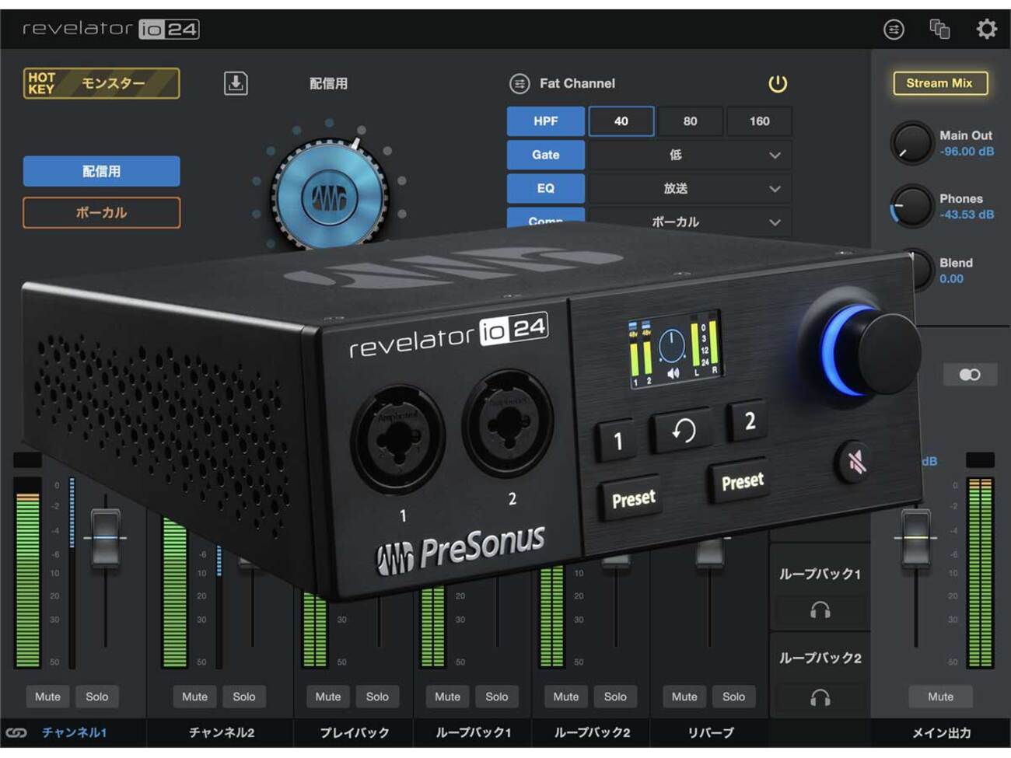Click the revelator io24 logo in top bar
This screenshot has height=758, width=1011.
tap(110, 29)
